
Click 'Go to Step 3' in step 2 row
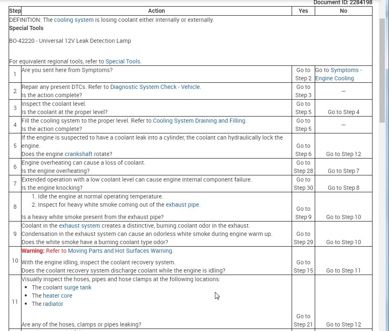point(303,91)
